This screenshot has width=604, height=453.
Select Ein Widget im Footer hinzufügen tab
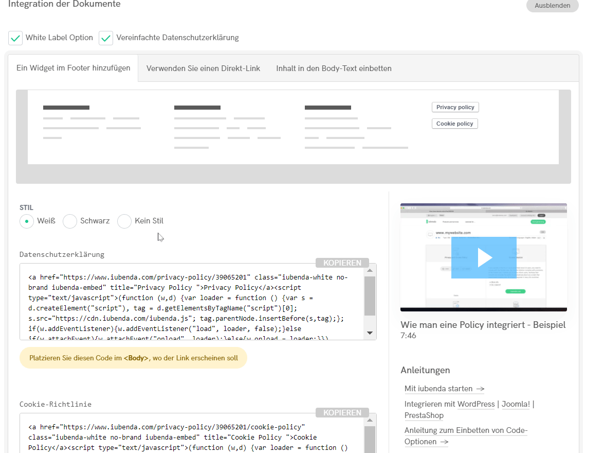point(74,68)
